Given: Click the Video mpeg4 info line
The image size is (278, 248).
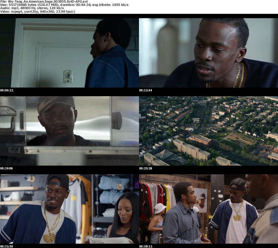Looking at the screenshot, I should pos(38,12).
